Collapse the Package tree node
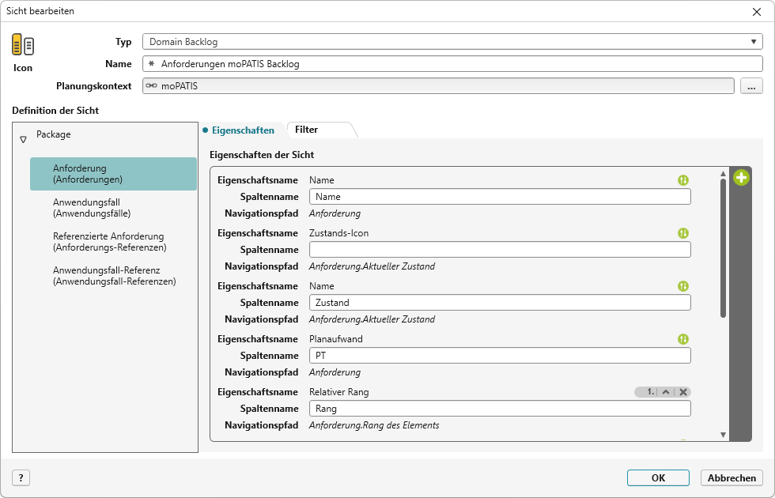 (x=23, y=139)
